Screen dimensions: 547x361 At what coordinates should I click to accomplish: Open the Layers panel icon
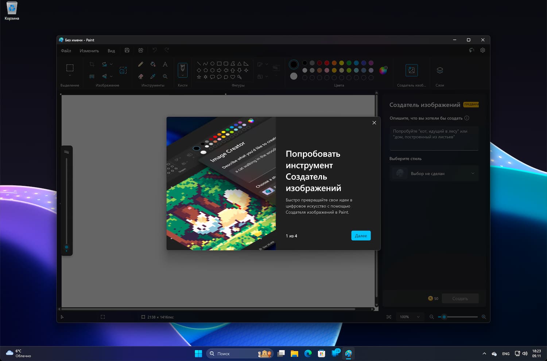click(440, 70)
